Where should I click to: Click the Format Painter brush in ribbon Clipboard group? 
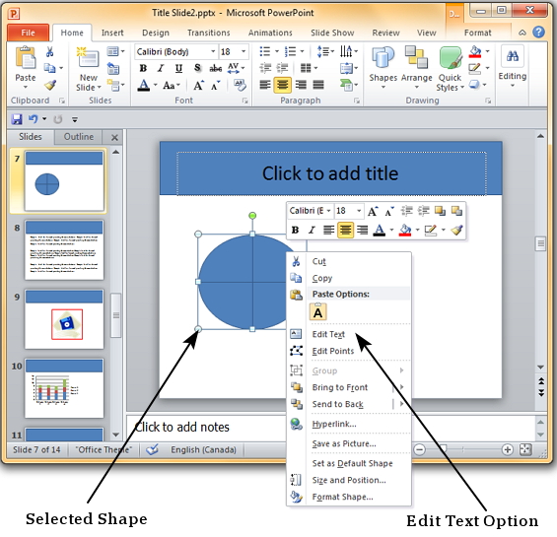[x=50, y=85]
